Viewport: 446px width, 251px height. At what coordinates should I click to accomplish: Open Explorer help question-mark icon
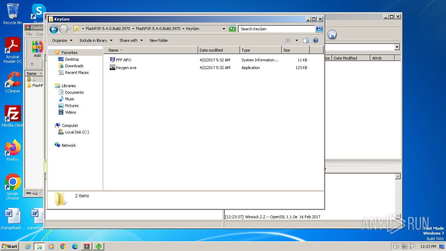[x=316, y=40]
